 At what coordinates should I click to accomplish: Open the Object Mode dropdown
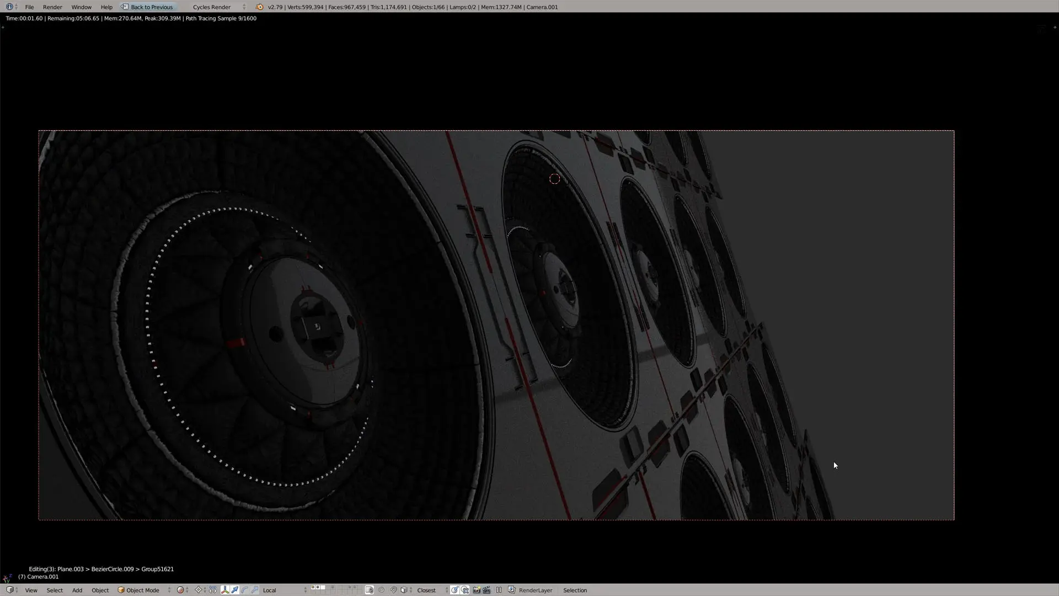pyautogui.click(x=144, y=590)
